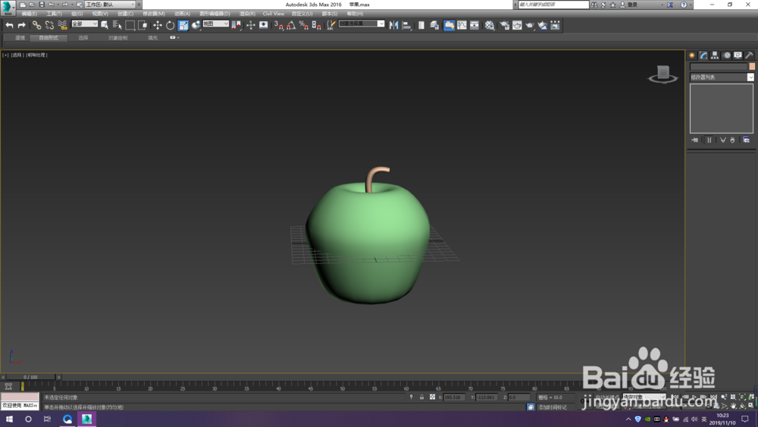The width and height of the screenshot is (758, 427).
Task: Toggle Keyboard Shortcut Override button
Action: tap(264, 25)
